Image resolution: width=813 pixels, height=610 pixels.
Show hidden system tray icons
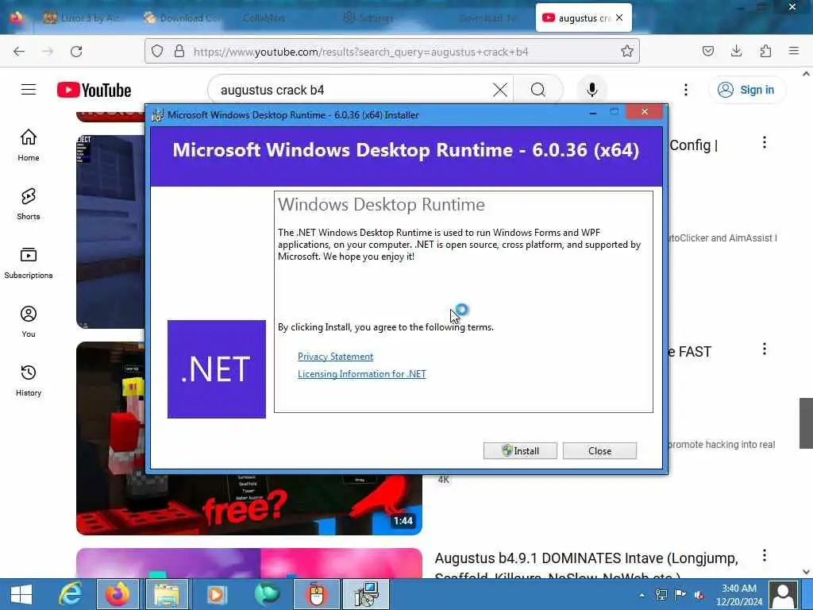(642, 595)
